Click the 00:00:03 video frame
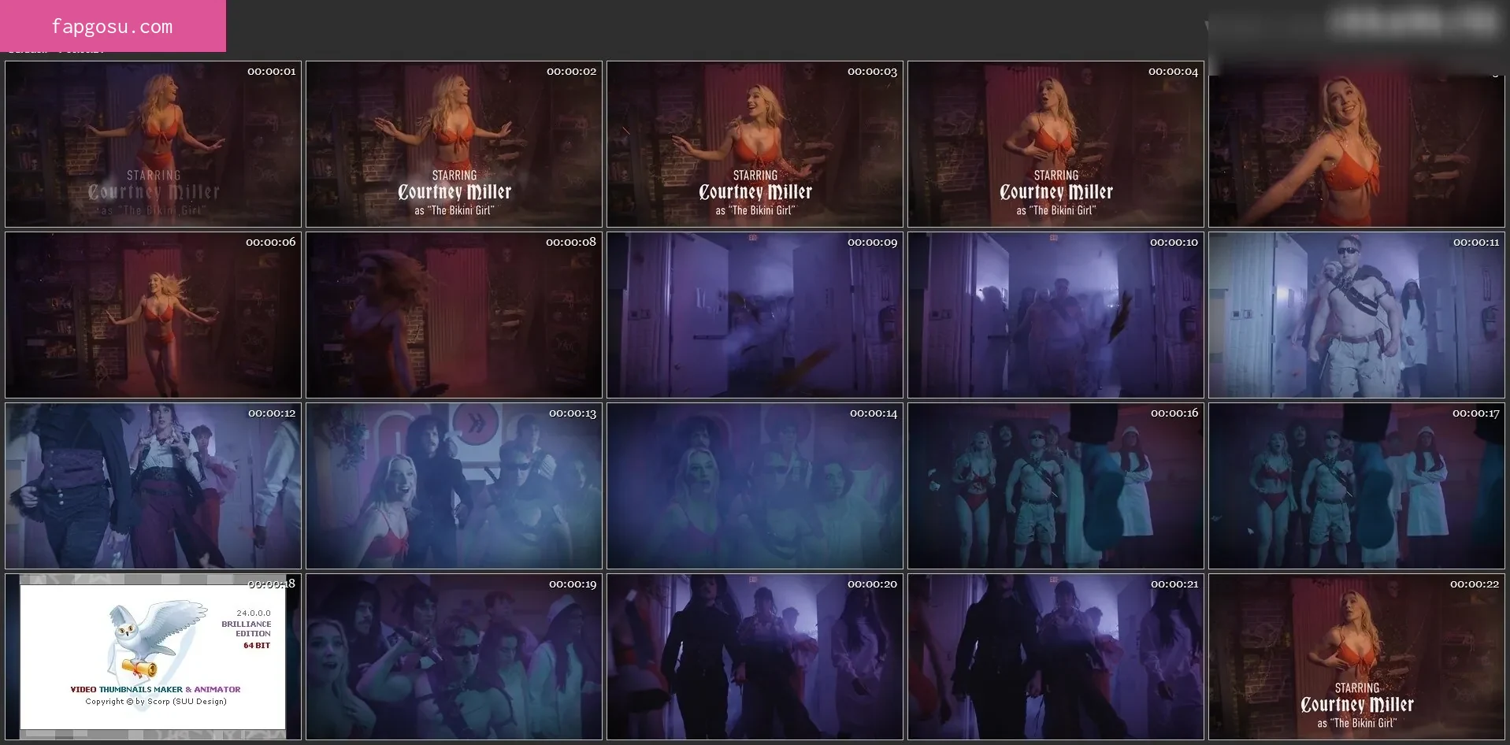Screen dimensions: 1510x745 click(755, 144)
